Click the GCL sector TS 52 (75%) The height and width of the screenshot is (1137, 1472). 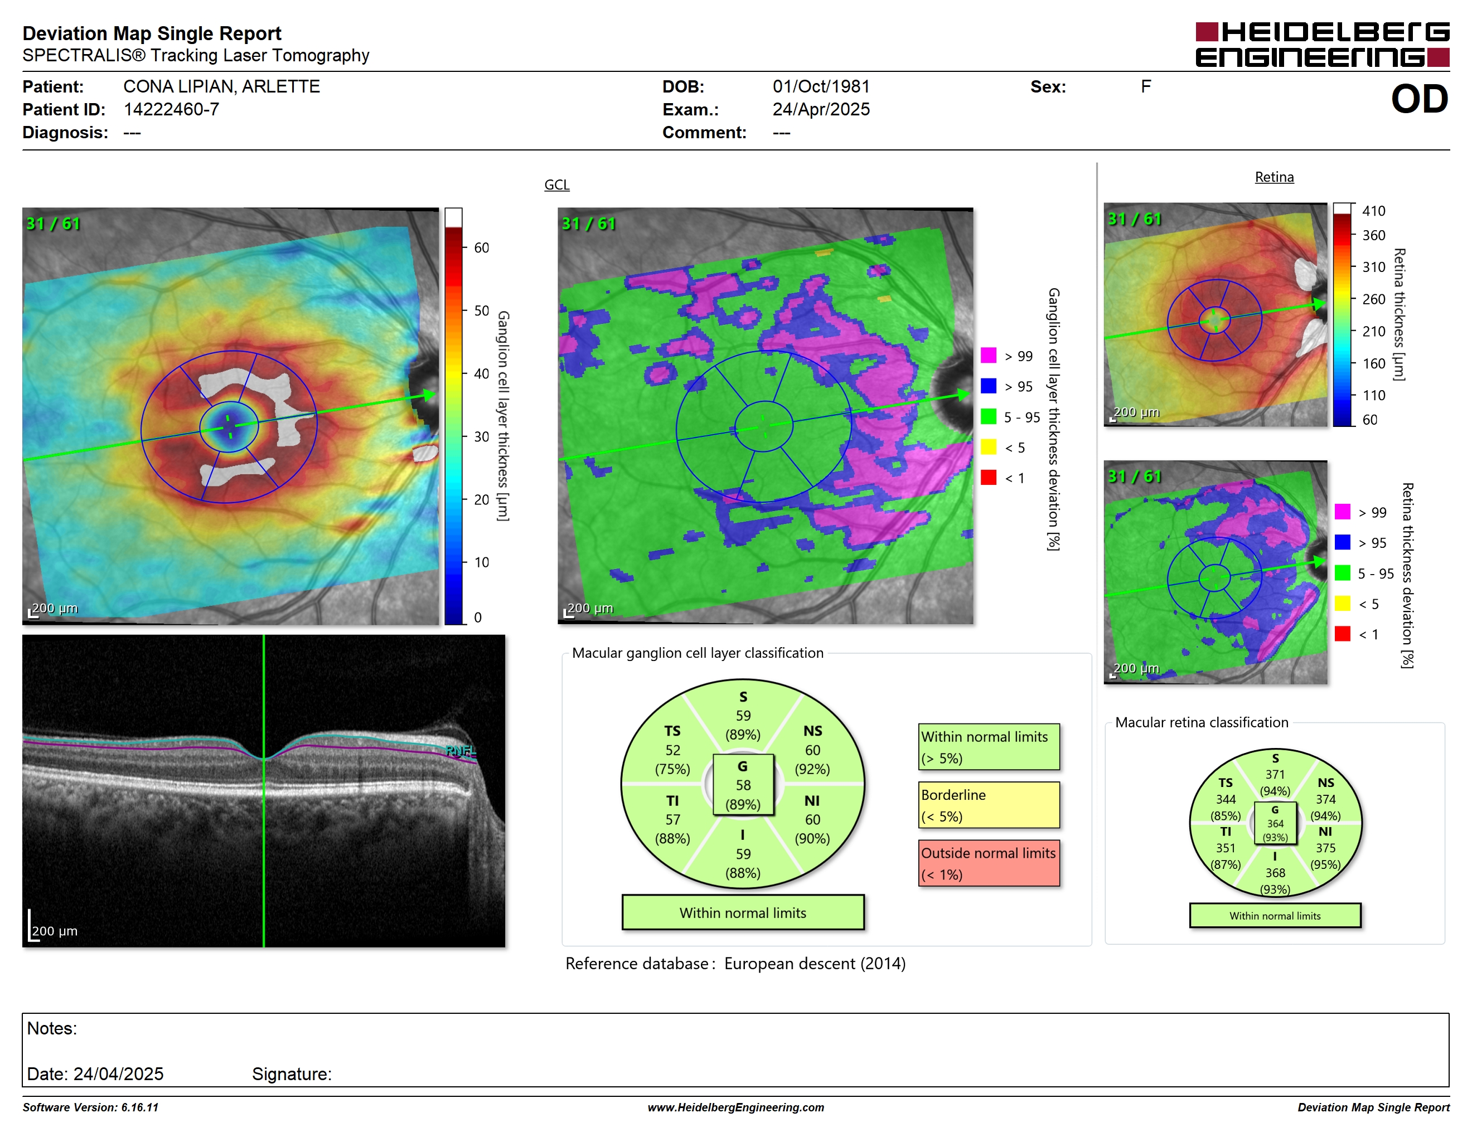click(672, 750)
